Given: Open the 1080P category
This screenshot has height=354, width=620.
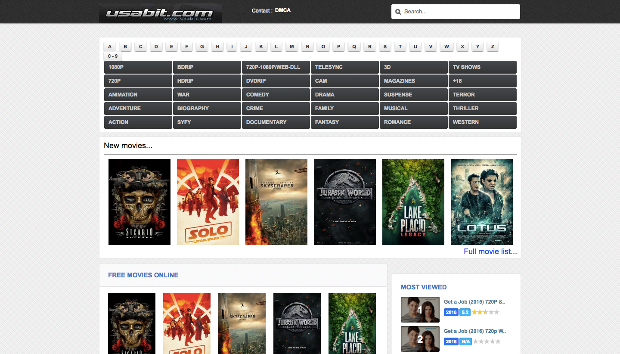Looking at the screenshot, I should pos(138,67).
